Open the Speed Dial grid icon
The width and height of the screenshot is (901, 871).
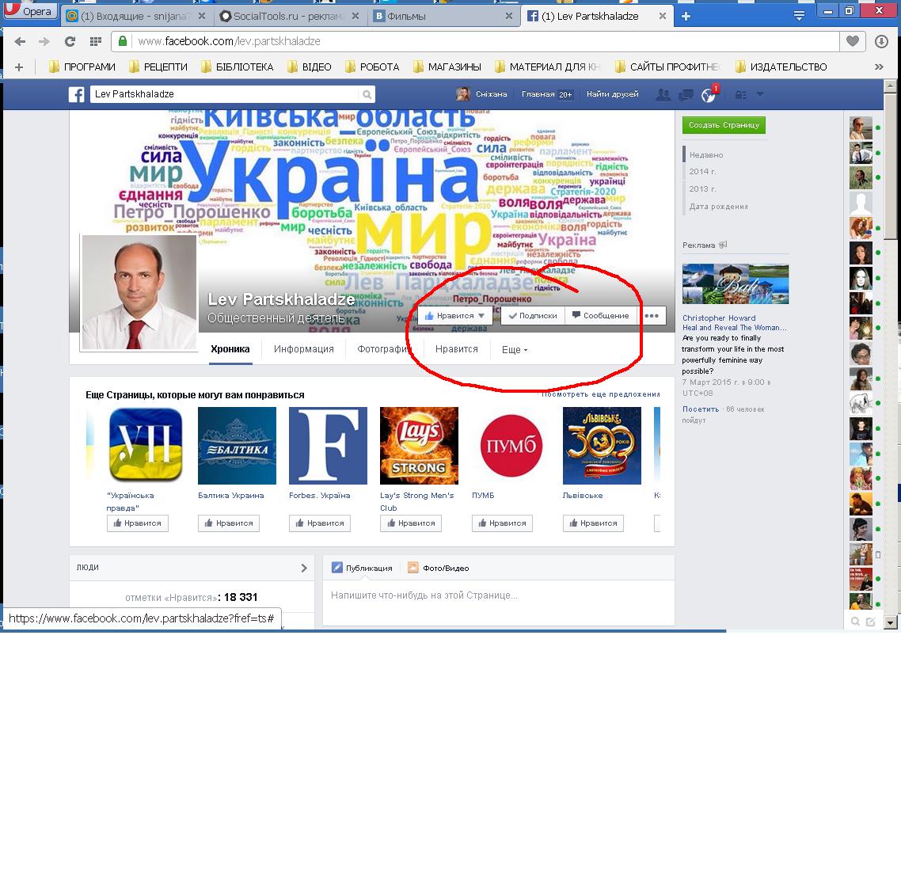[x=96, y=41]
